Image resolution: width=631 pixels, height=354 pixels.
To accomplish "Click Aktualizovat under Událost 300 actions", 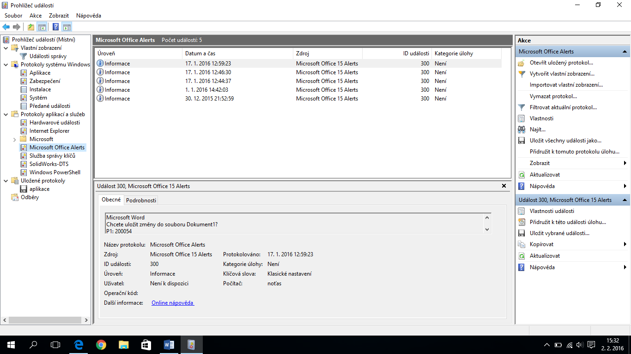I will 545,256.
